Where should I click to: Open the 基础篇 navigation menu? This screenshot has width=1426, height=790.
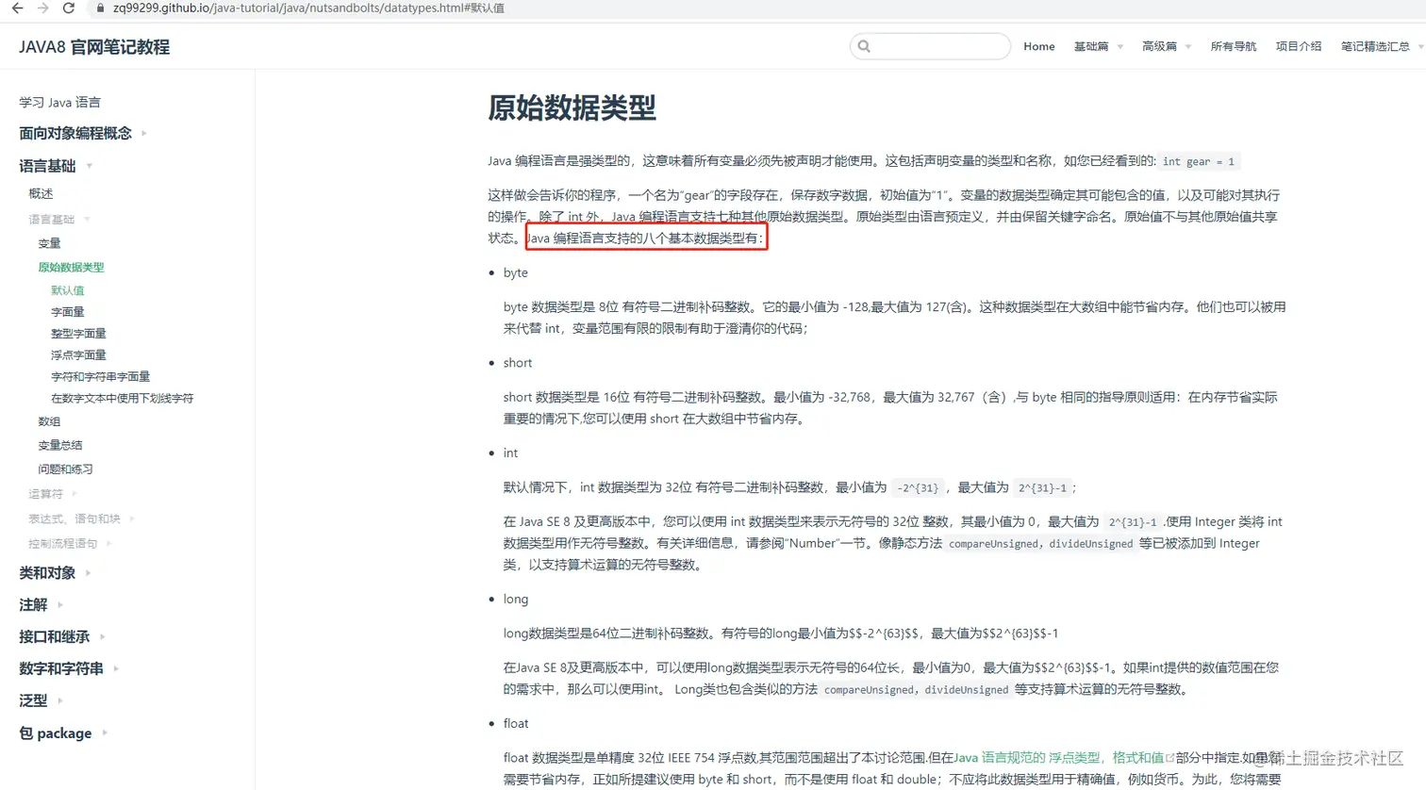click(1091, 46)
